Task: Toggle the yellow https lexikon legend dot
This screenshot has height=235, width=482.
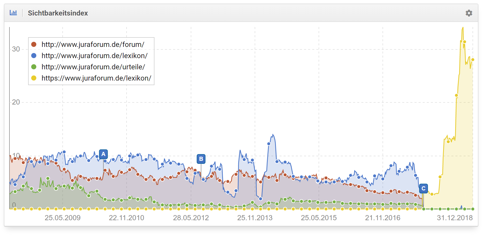Action: (x=34, y=78)
